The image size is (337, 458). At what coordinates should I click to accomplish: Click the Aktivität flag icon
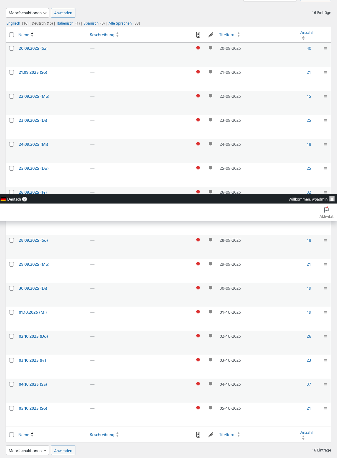[326, 210]
